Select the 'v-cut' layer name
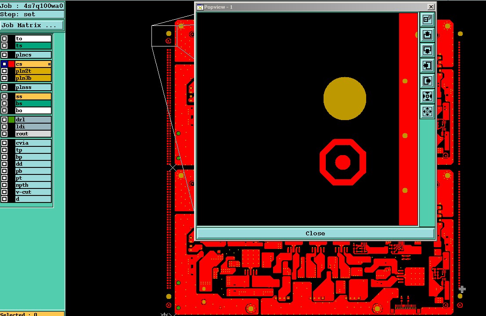Viewport: 486px width, 316px height. coord(33,192)
